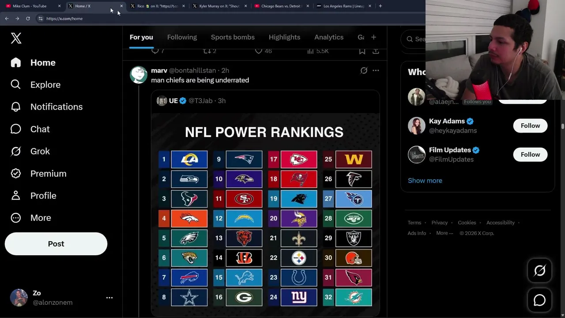Viewport: 565px width, 318px height.
Task: Click tweet text 'man chiefs are being underrated'
Action: click(x=200, y=80)
